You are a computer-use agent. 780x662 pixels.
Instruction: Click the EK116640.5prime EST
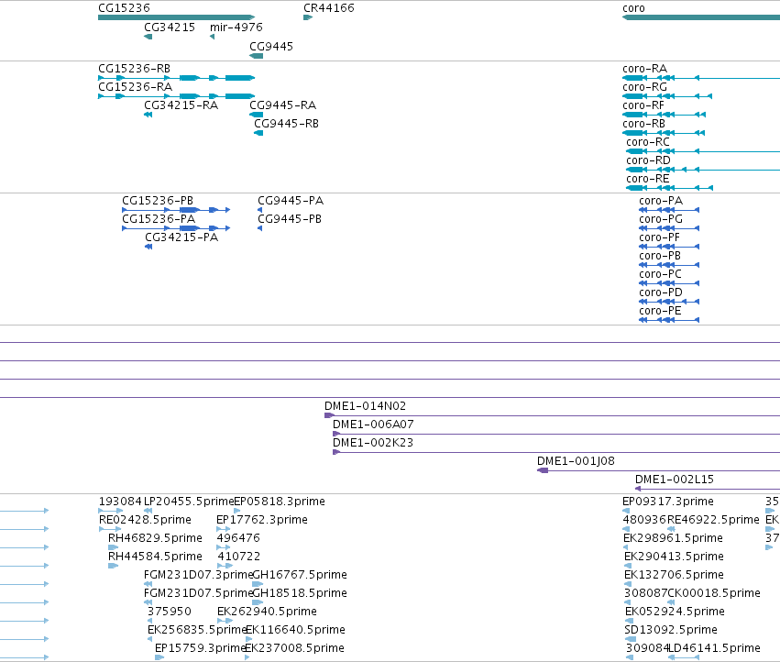pos(248,639)
